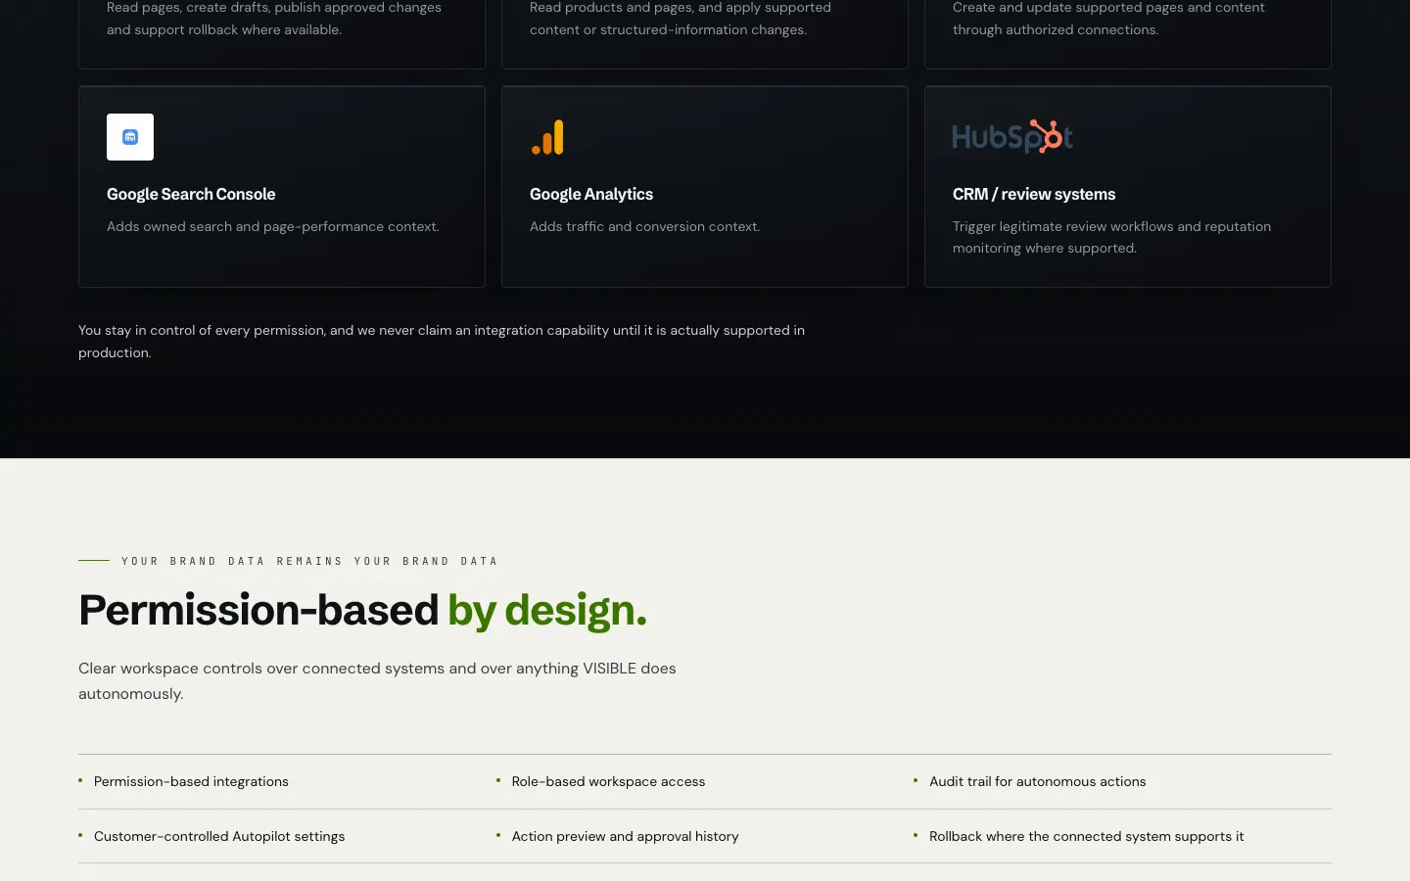Click 'Clear workspace controls over connected systems' paragraph
Screen dimensions: 1410x881
(377, 681)
